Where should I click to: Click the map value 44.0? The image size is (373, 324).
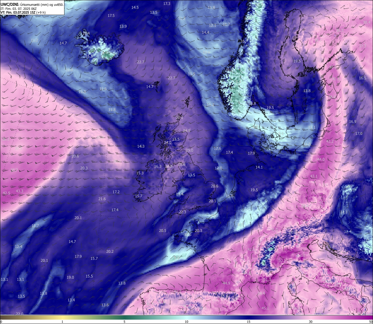(x=321, y=159)
